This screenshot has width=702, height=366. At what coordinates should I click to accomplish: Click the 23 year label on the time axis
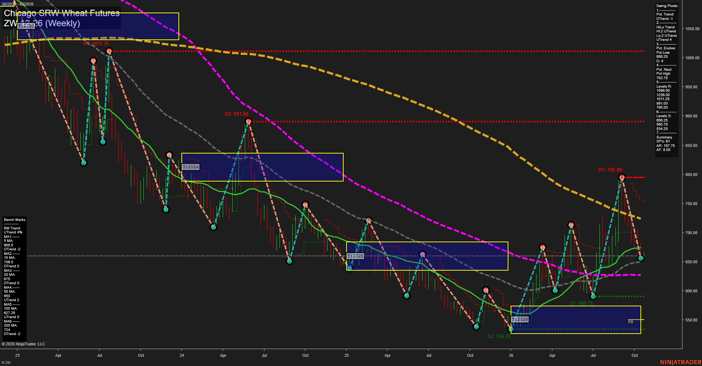coord(17,355)
